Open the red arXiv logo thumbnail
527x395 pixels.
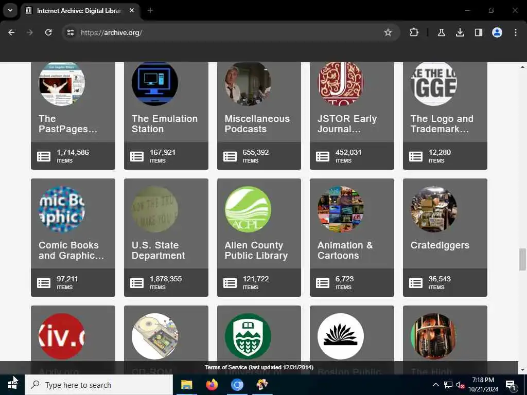click(x=62, y=336)
